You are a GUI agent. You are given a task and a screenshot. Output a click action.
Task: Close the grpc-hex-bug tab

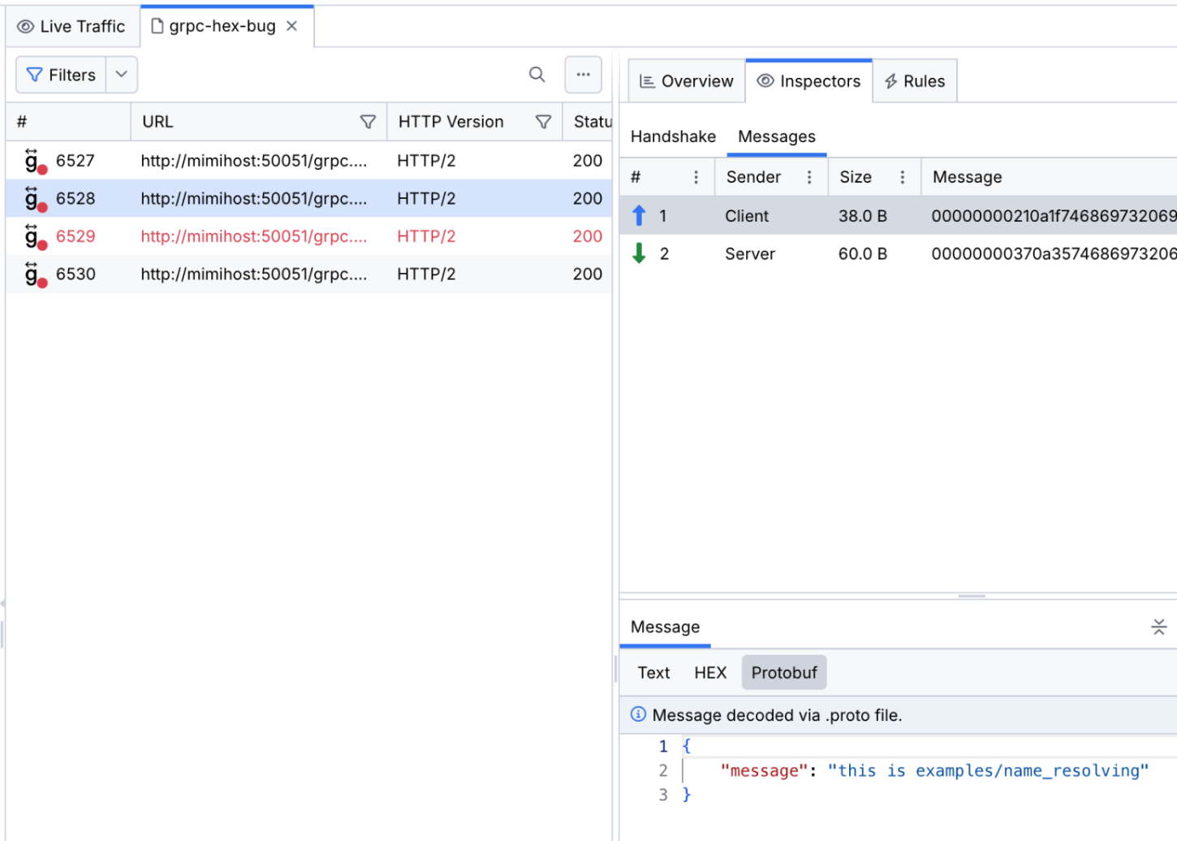click(x=292, y=26)
